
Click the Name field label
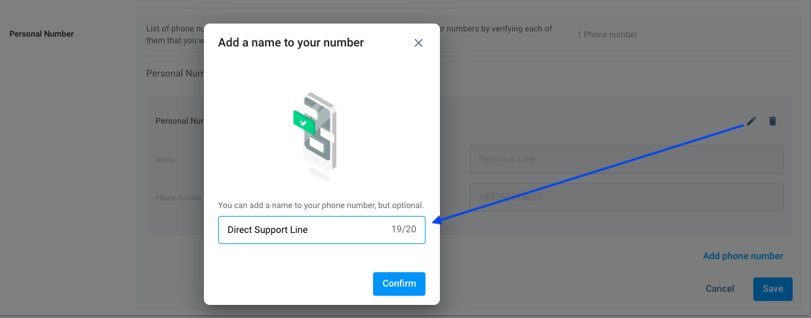(165, 160)
